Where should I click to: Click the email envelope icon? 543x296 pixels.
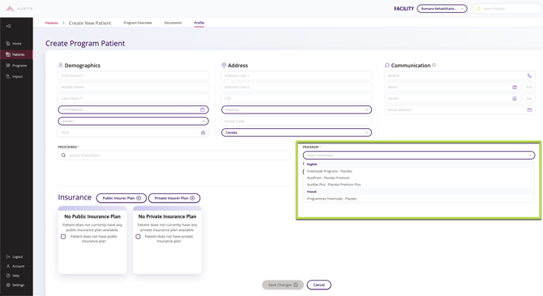point(529,109)
